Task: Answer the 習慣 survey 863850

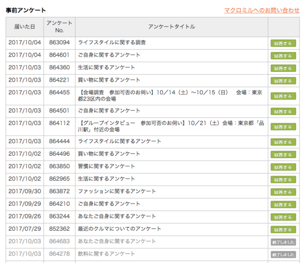Action: [283, 167]
